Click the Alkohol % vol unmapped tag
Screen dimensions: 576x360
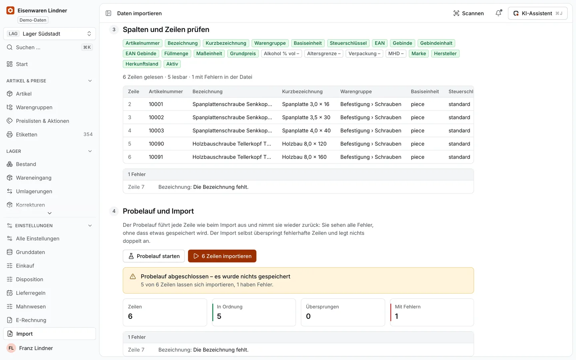coord(282,54)
